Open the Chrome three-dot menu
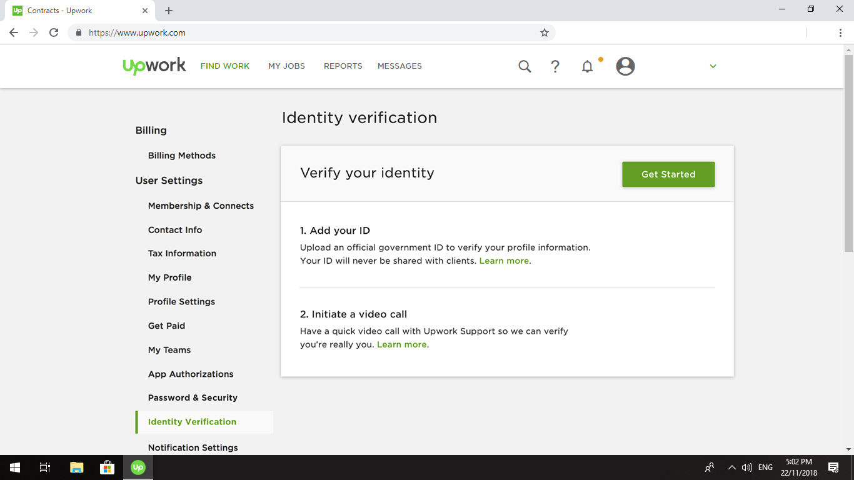Image resolution: width=854 pixels, height=480 pixels. pos(840,32)
